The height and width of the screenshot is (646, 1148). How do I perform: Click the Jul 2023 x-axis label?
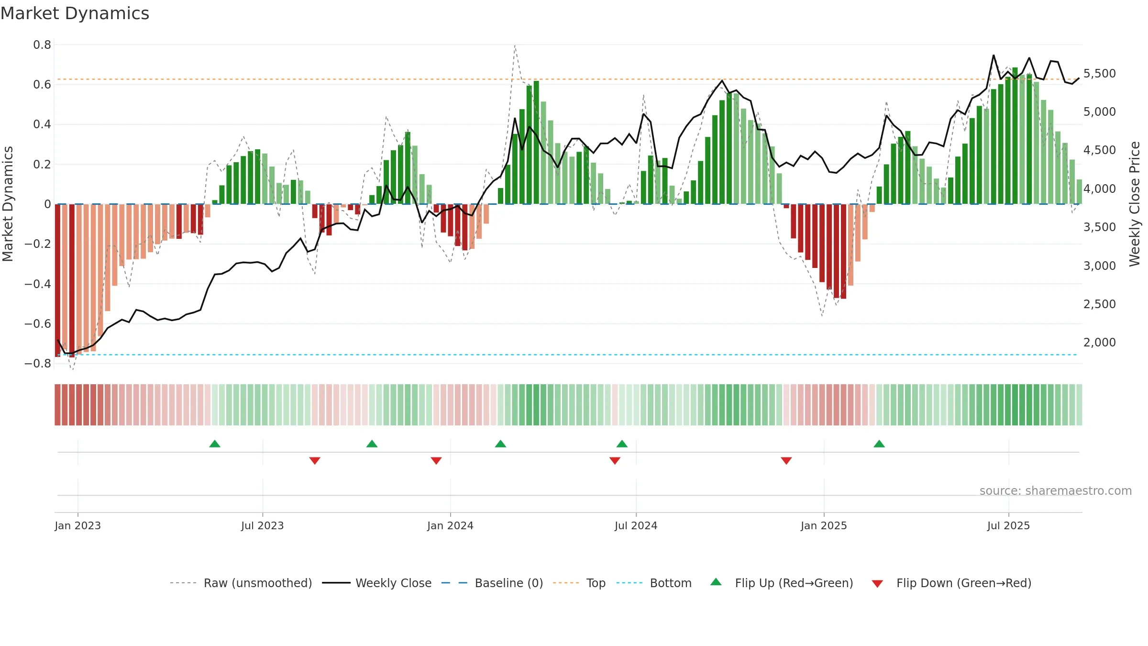pos(263,525)
